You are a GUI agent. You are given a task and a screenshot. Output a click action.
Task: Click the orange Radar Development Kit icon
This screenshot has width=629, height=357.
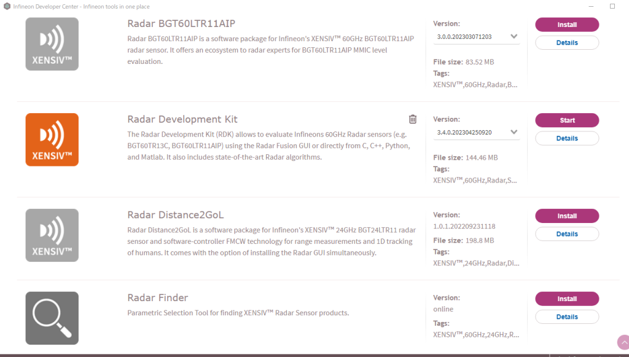tap(52, 139)
